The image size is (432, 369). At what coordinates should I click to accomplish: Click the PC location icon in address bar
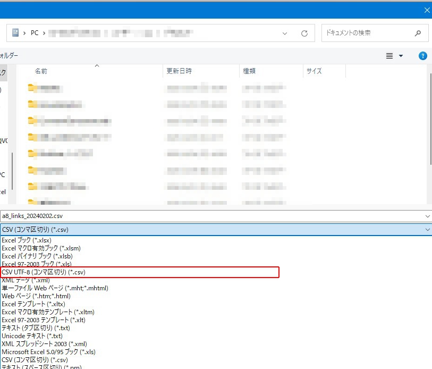[15, 33]
